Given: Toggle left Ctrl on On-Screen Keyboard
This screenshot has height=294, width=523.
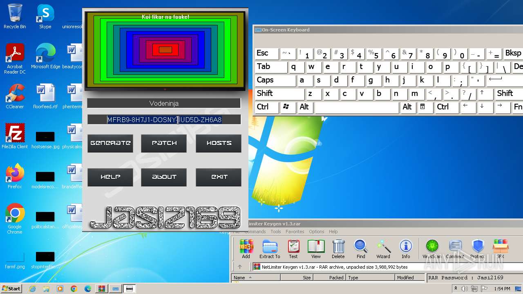Looking at the screenshot, I should click(267, 107).
